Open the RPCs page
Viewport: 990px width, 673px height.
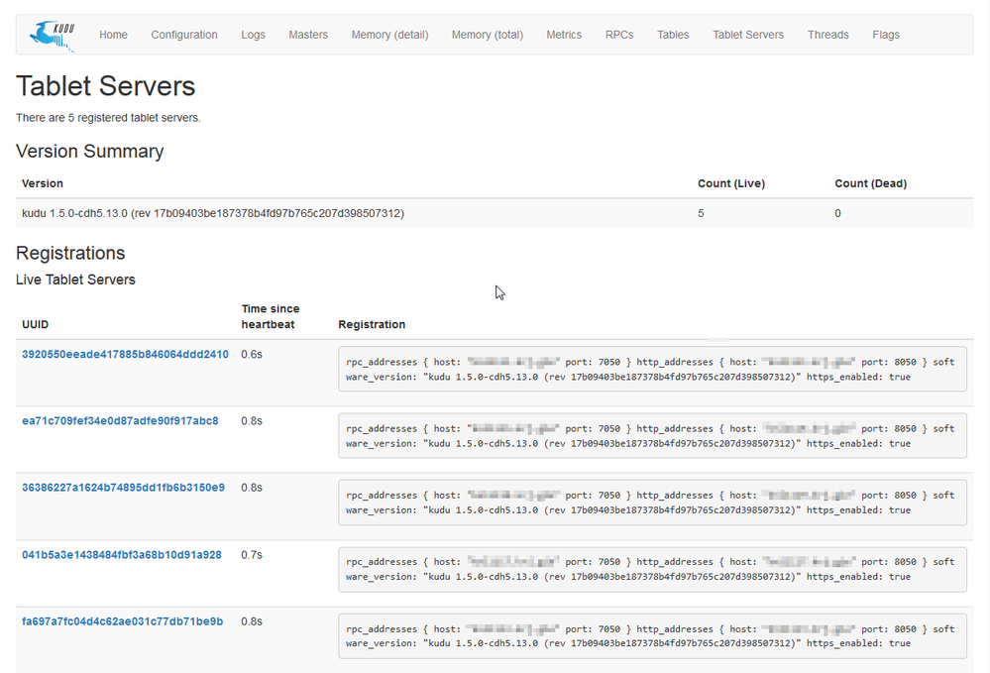pyautogui.click(x=619, y=35)
